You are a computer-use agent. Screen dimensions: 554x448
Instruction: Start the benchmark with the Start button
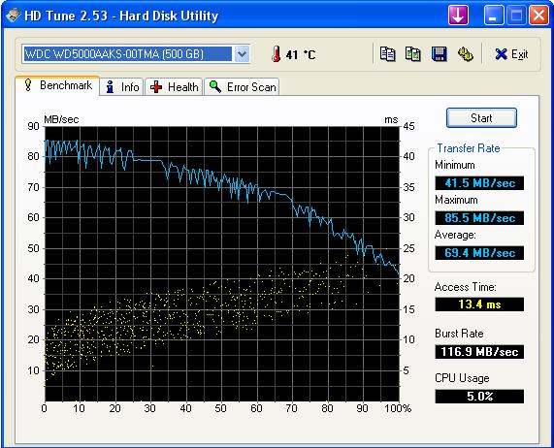[x=481, y=118]
